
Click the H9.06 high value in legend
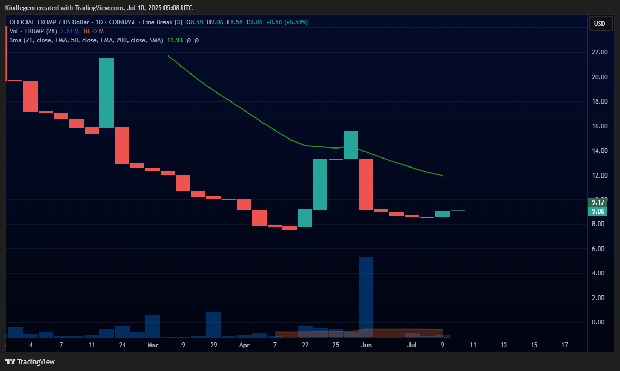click(215, 22)
